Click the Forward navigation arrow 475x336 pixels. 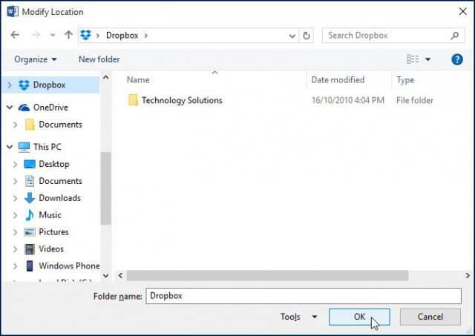(36, 35)
